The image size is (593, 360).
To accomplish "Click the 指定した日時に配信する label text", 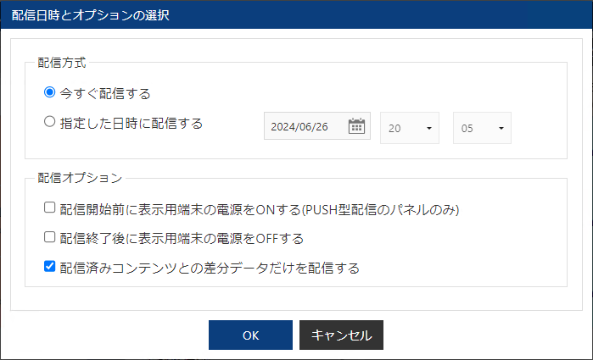I will (x=131, y=123).
